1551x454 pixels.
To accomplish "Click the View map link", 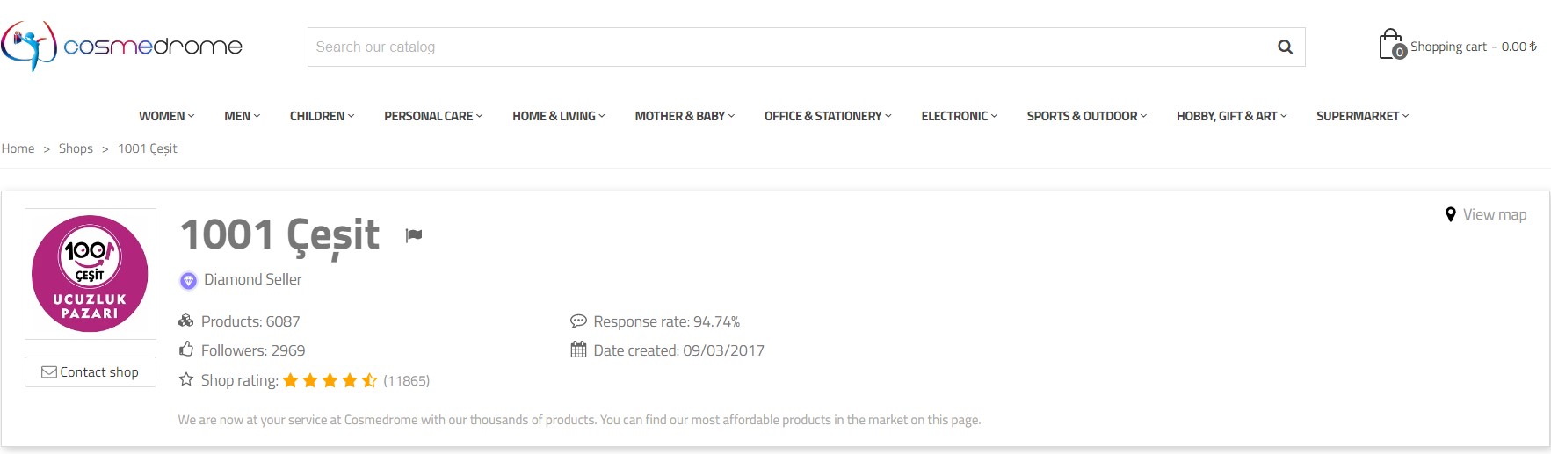I will 1494,214.
